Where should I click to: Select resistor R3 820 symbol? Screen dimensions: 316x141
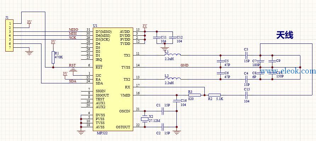pyautogui.click(x=194, y=95)
